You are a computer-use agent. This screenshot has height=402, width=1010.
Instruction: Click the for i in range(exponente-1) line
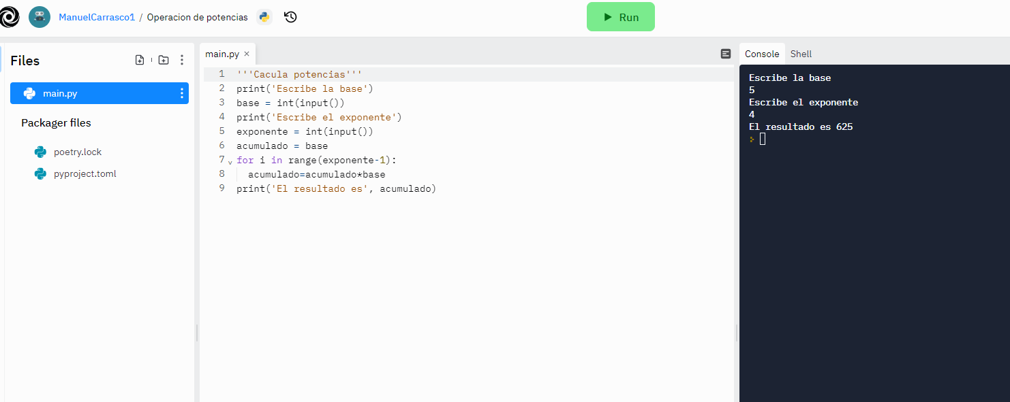tap(316, 160)
